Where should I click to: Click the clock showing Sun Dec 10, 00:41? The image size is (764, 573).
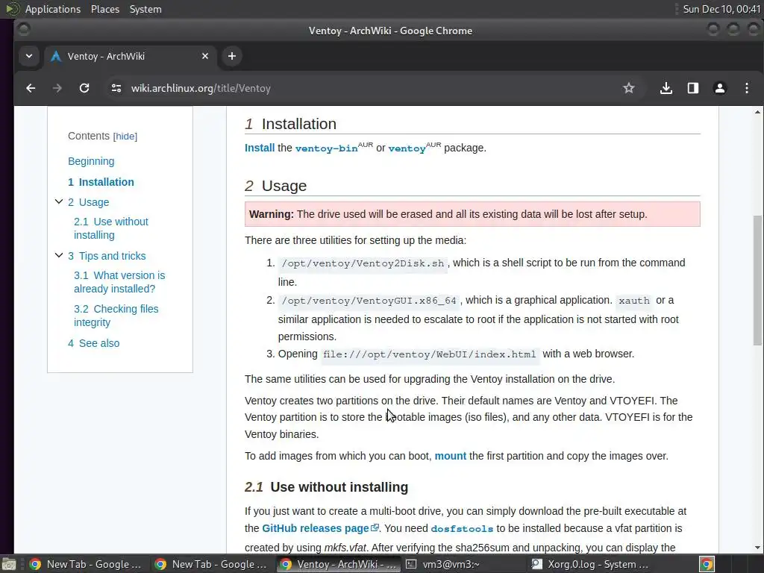tap(721, 9)
